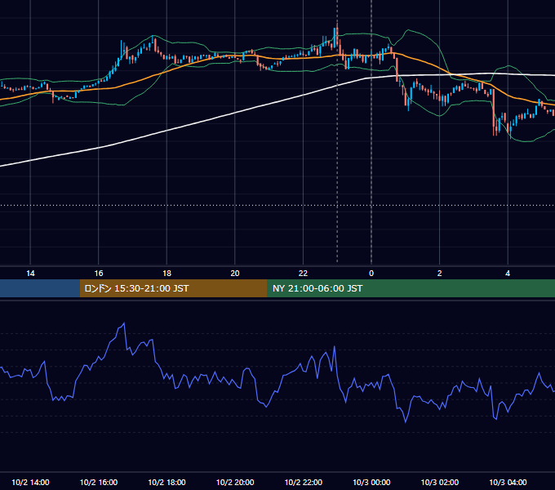This screenshot has height=490, width=555.
Task: Click the oscillator peak near 10/2 16:45
Action: (x=124, y=323)
